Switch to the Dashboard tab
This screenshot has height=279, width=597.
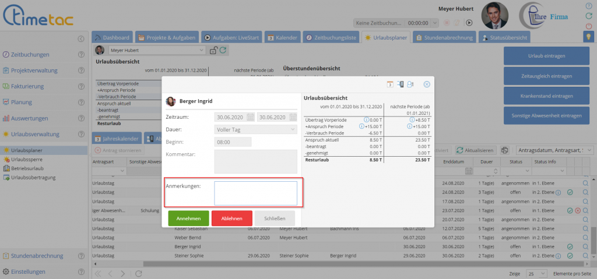(112, 37)
